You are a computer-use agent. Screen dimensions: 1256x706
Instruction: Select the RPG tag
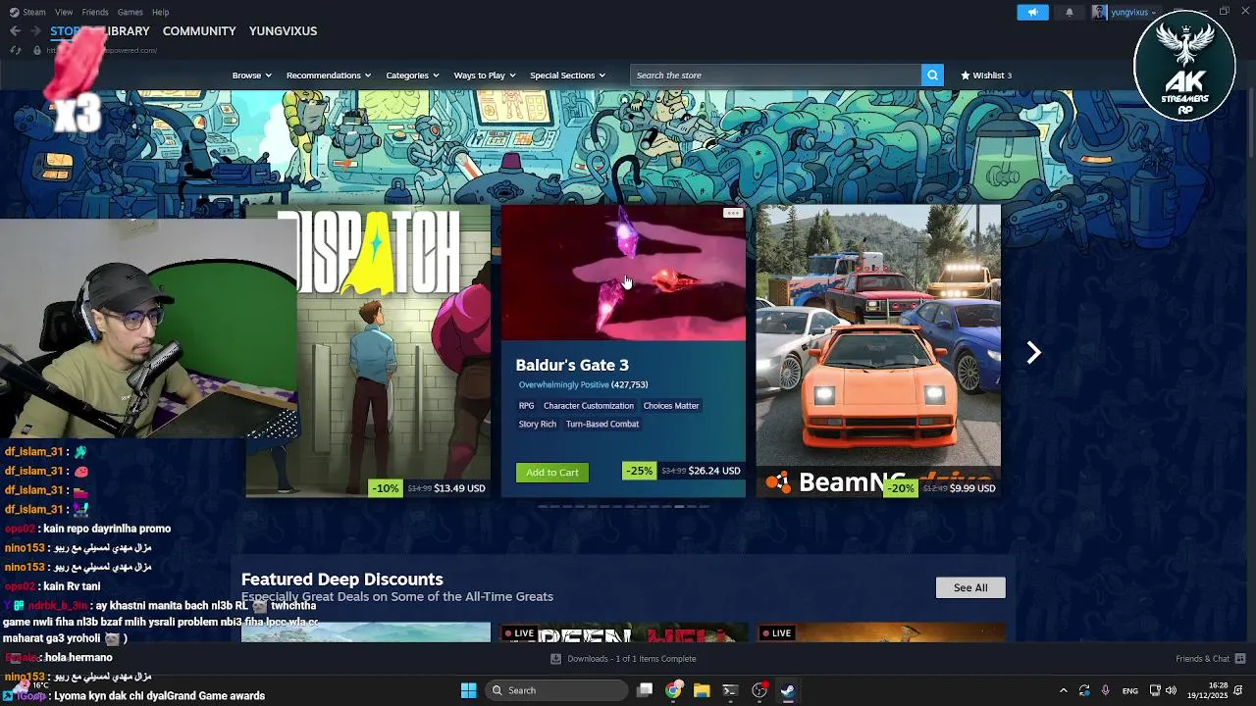coord(527,406)
